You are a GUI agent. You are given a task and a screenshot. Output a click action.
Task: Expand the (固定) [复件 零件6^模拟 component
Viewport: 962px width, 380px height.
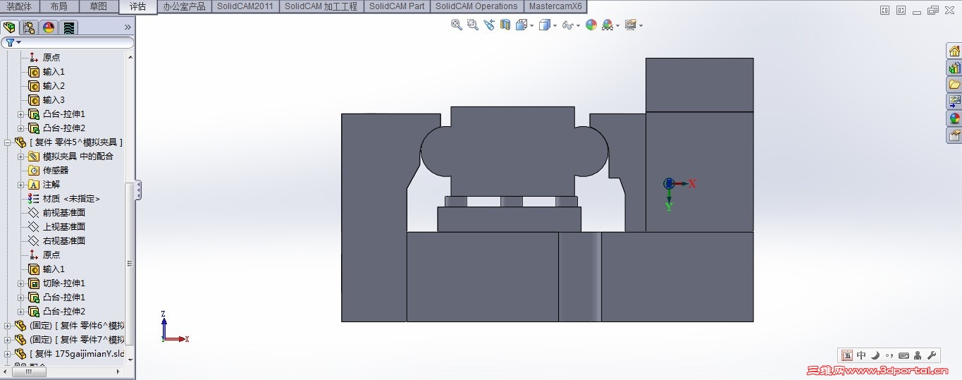coord(8,326)
